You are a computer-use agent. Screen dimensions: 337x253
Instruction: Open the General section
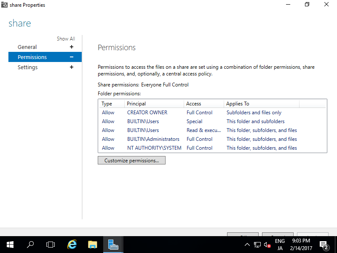click(x=27, y=47)
